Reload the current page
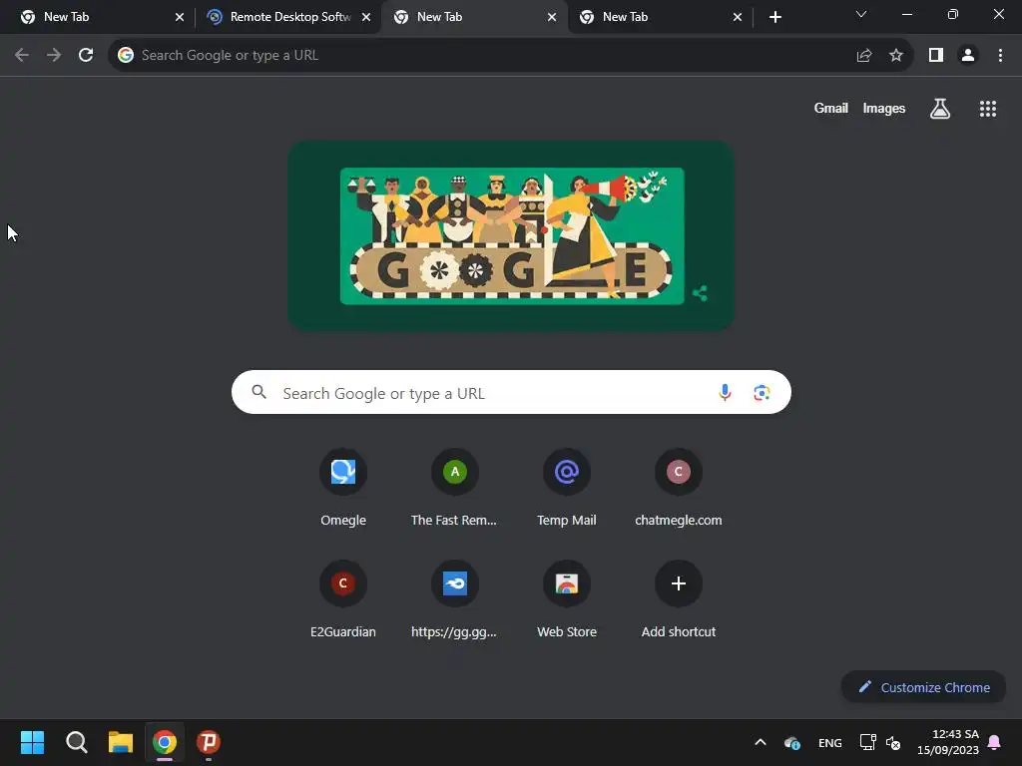1022x766 pixels. click(x=86, y=56)
